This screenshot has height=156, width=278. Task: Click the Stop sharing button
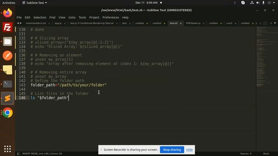coord(172,149)
